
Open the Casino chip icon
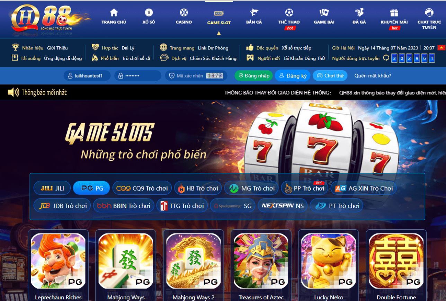point(184,12)
